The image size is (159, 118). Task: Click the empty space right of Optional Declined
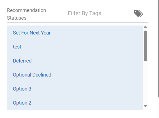pos(97,75)
